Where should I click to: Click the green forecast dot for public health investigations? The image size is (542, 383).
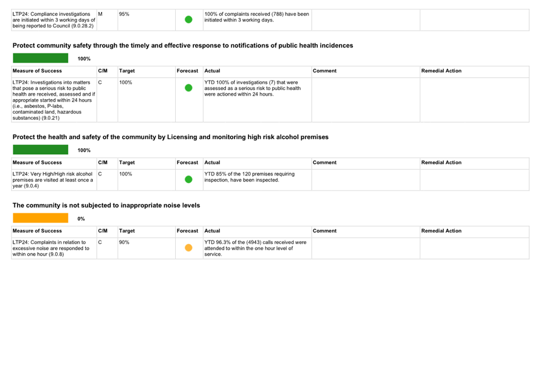pyautogui.click(x=188, y=88)
